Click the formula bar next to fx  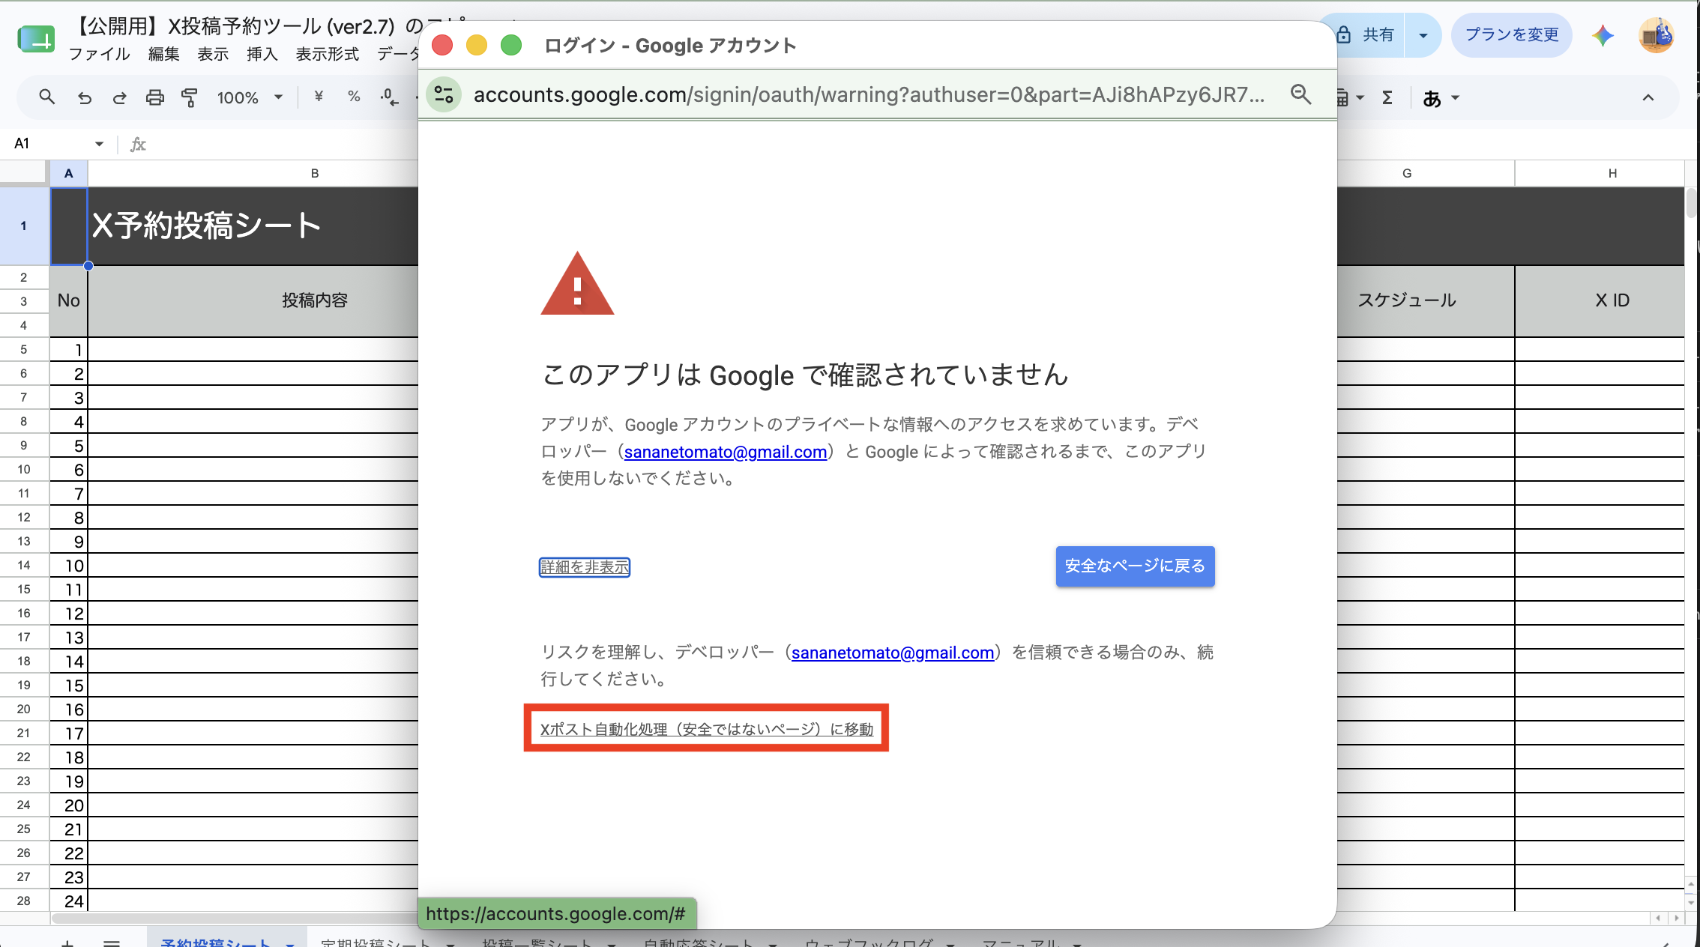pyautogui.click(x=285, y=144)
